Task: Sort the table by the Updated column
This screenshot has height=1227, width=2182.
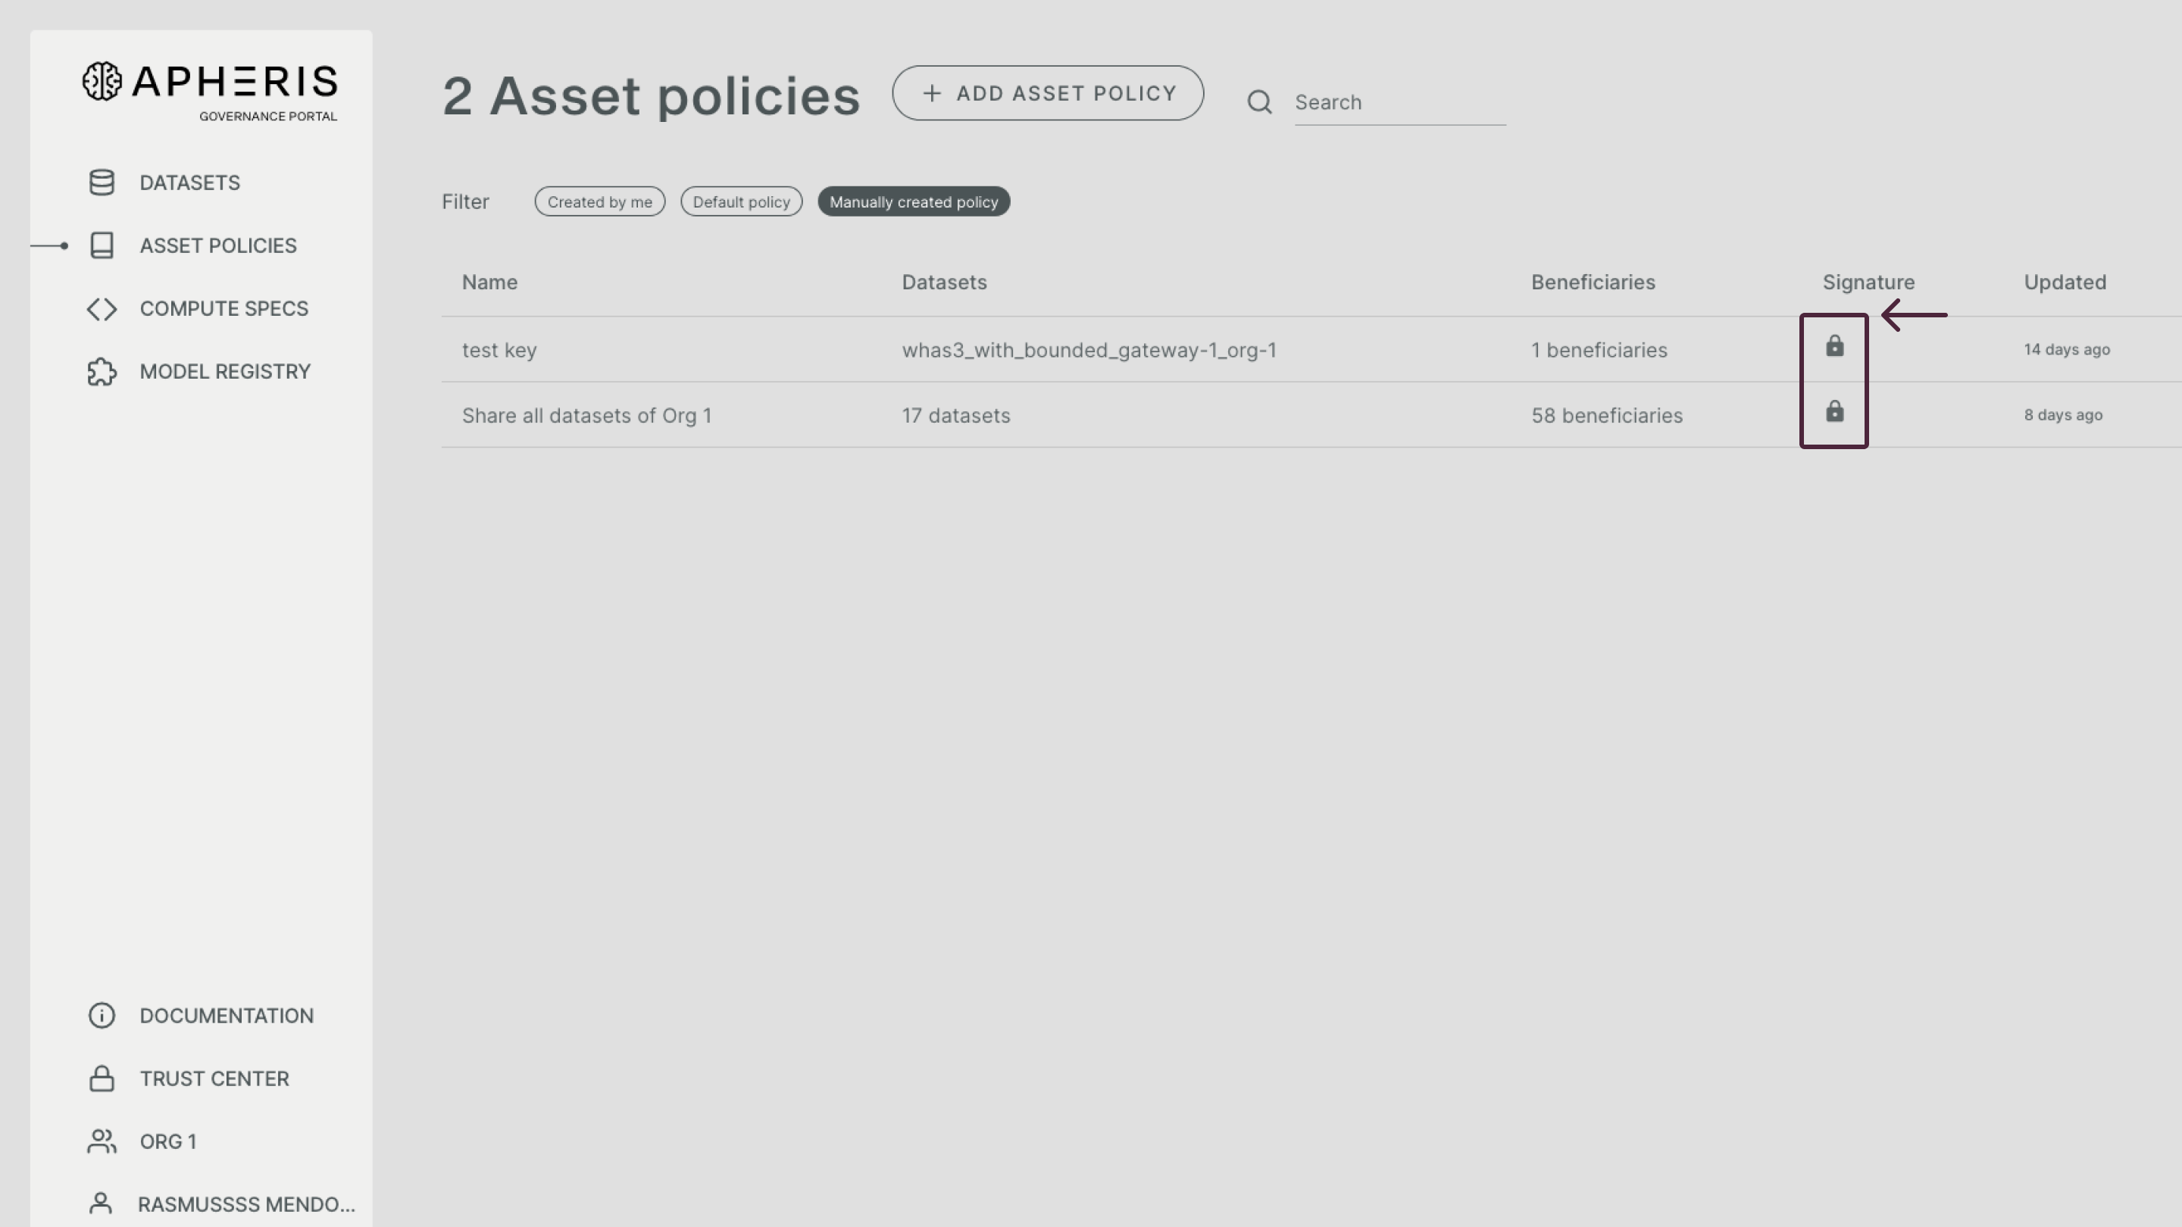Action: [x=2065, y=282]
